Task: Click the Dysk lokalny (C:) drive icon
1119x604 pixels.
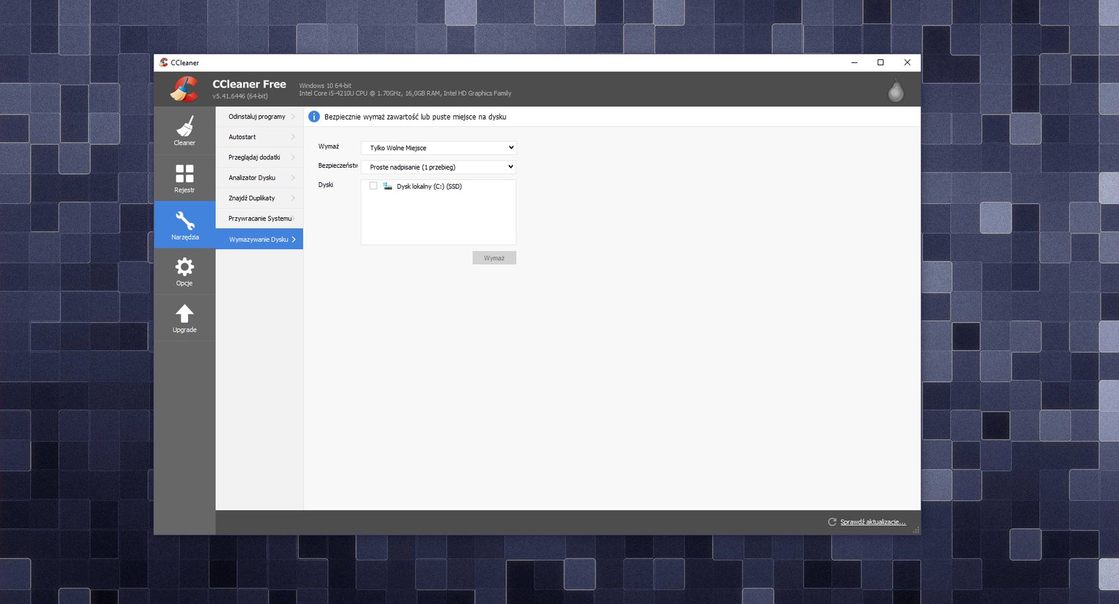Action: tap(388, 186)
